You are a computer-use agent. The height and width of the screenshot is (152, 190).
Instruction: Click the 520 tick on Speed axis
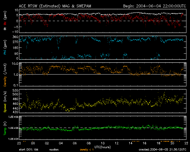15,90
